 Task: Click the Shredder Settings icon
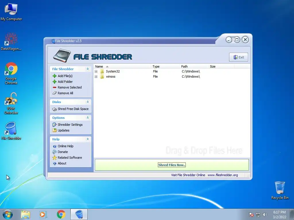(55, 125)
